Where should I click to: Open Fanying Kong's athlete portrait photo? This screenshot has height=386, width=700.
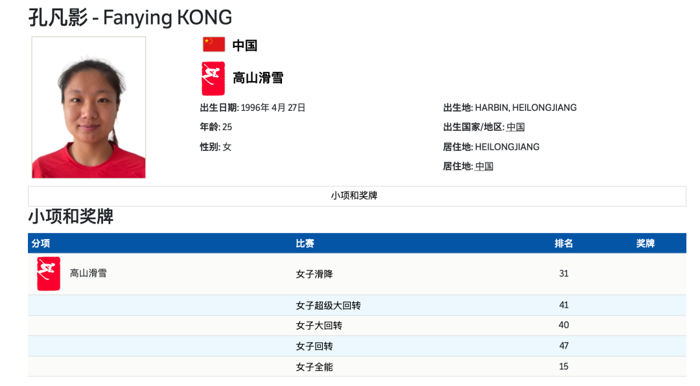89,108
